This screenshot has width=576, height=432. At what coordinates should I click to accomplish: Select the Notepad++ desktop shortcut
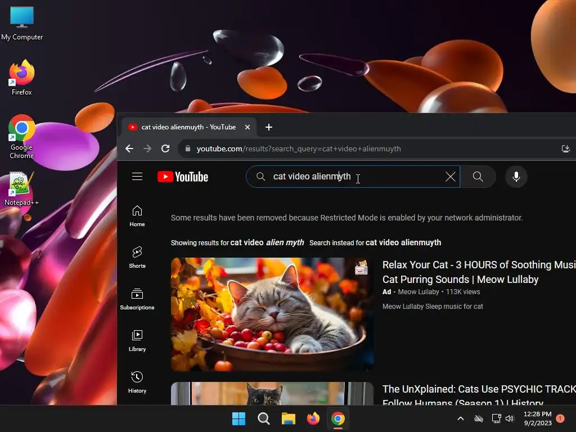pyautogui.click(x=22, y=189)
